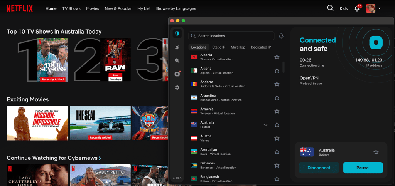The width and height of the screenshot is (395, 186).
Task: Open Mission: Impossible Dead Reckoning thumbnail
Action: click(37, 123)
